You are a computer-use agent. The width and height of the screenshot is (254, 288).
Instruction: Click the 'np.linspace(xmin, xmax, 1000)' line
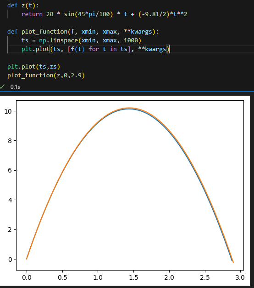[x=81, y=40]
